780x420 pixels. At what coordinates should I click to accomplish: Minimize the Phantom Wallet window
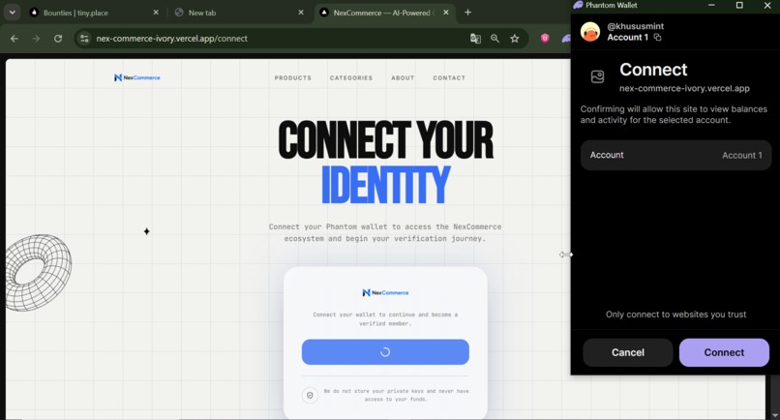[711, 5]
